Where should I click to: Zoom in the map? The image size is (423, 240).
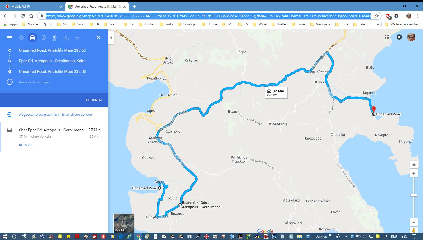(414, 173)
